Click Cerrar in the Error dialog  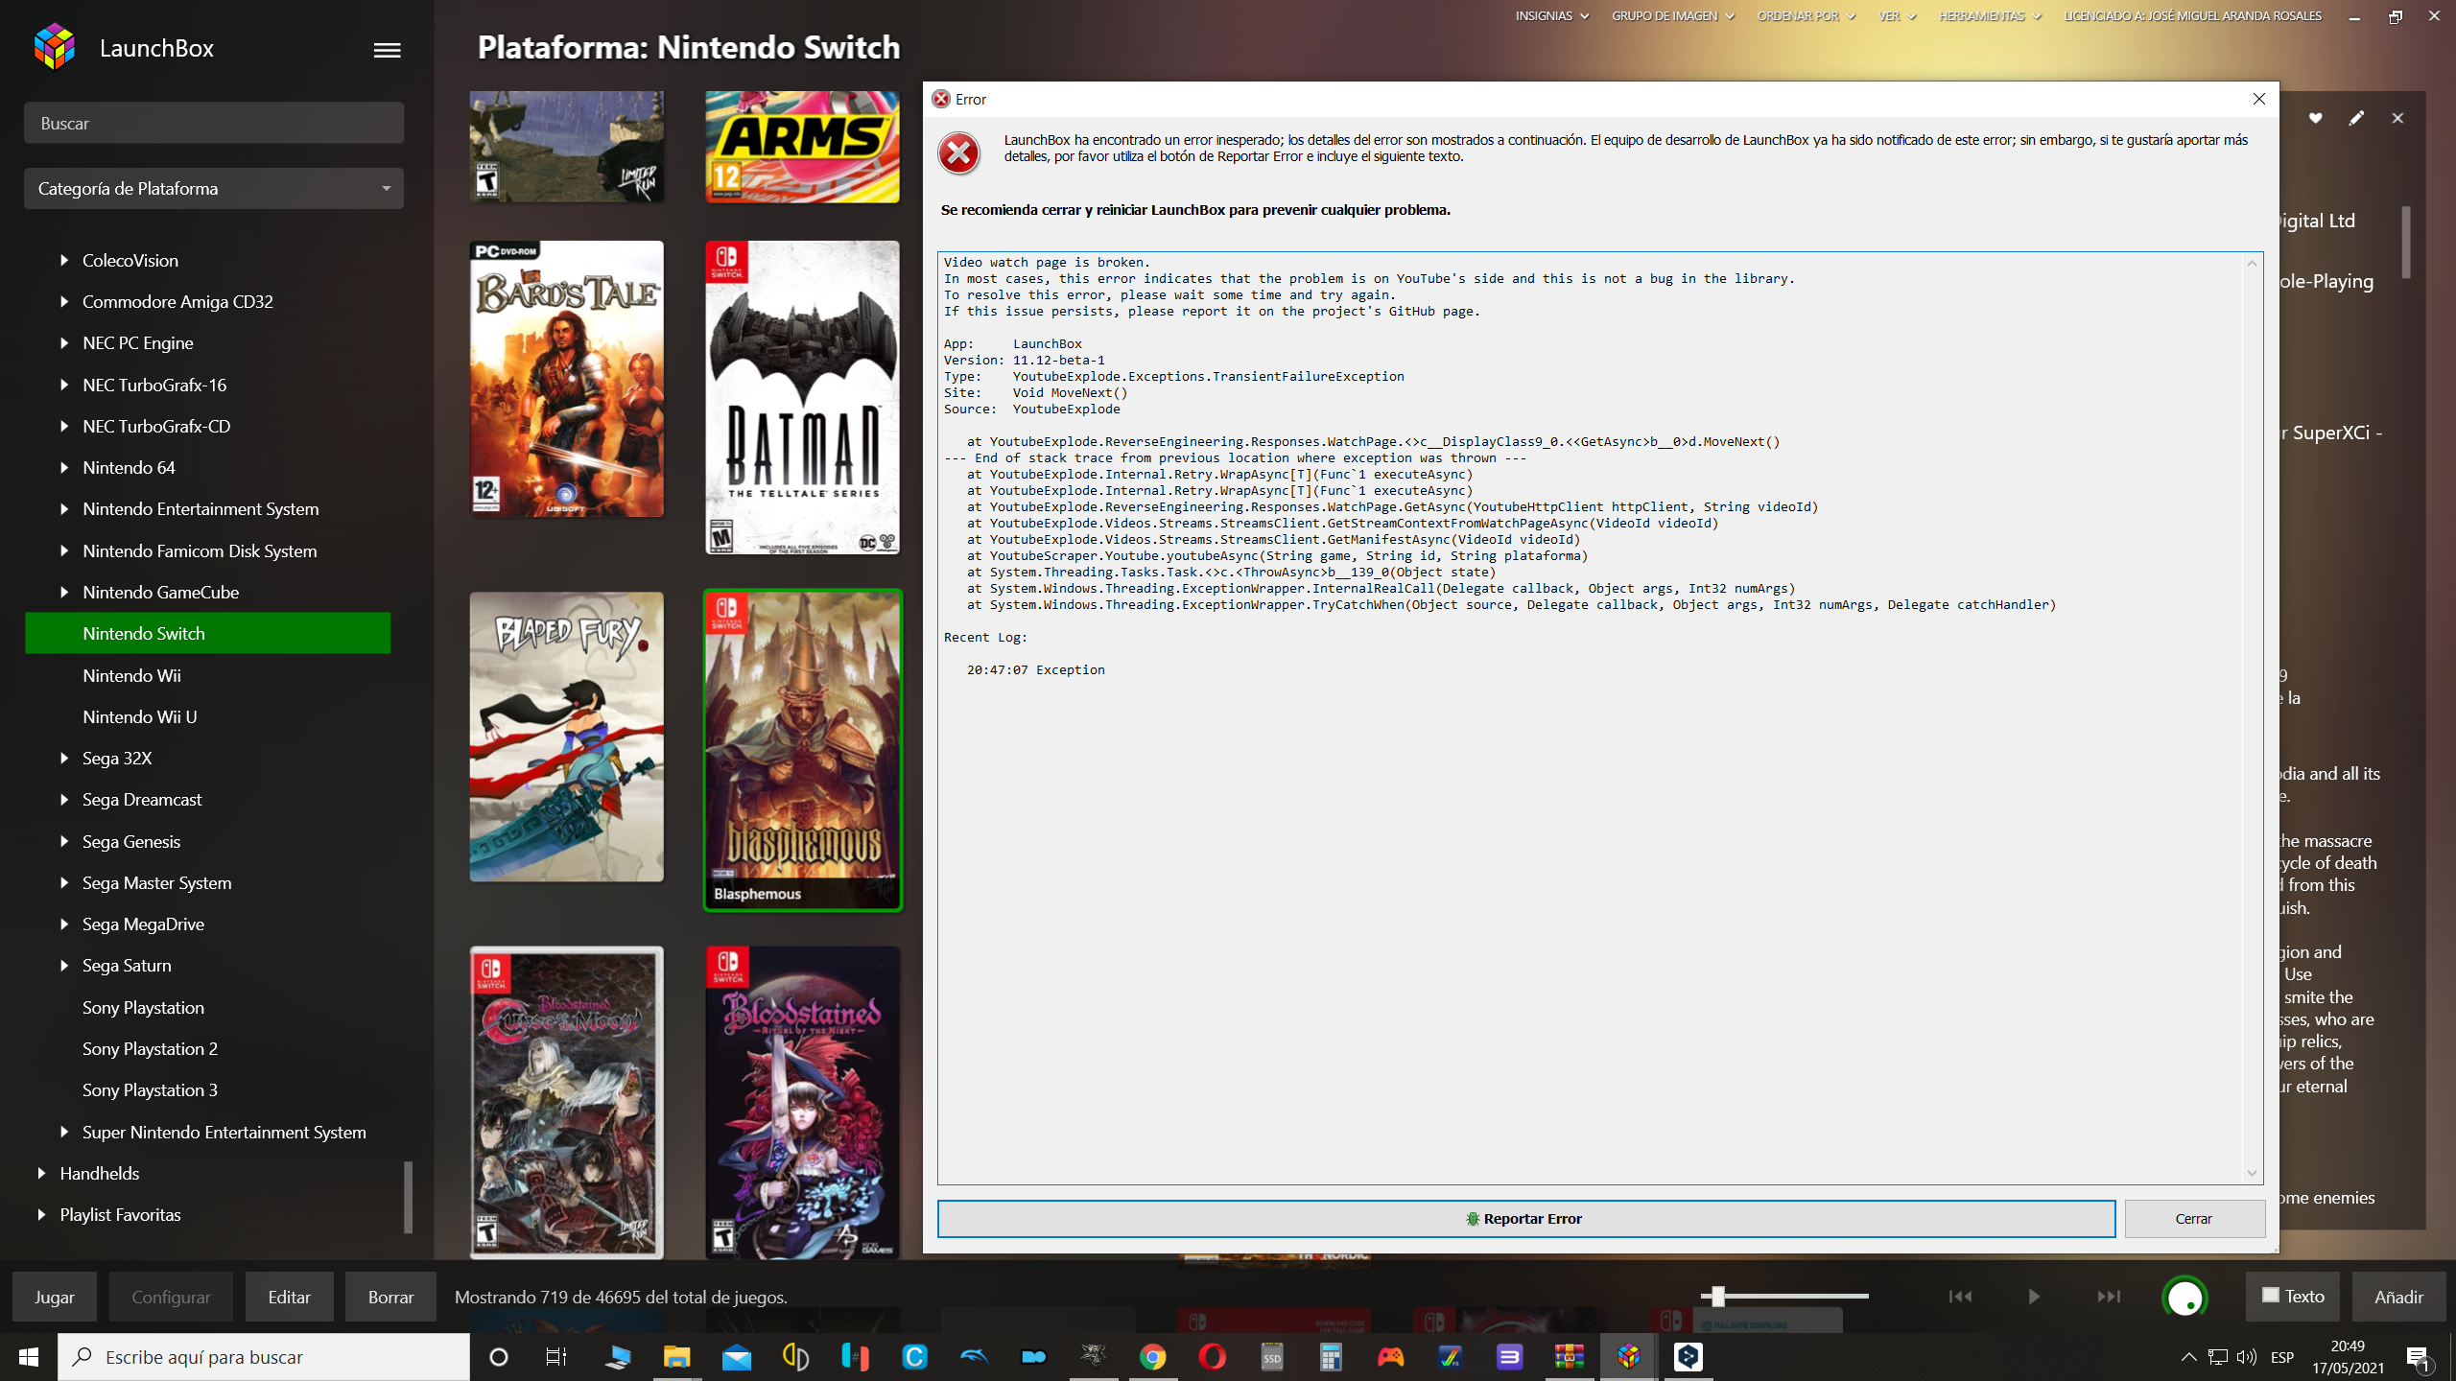coord(2194,1219)
